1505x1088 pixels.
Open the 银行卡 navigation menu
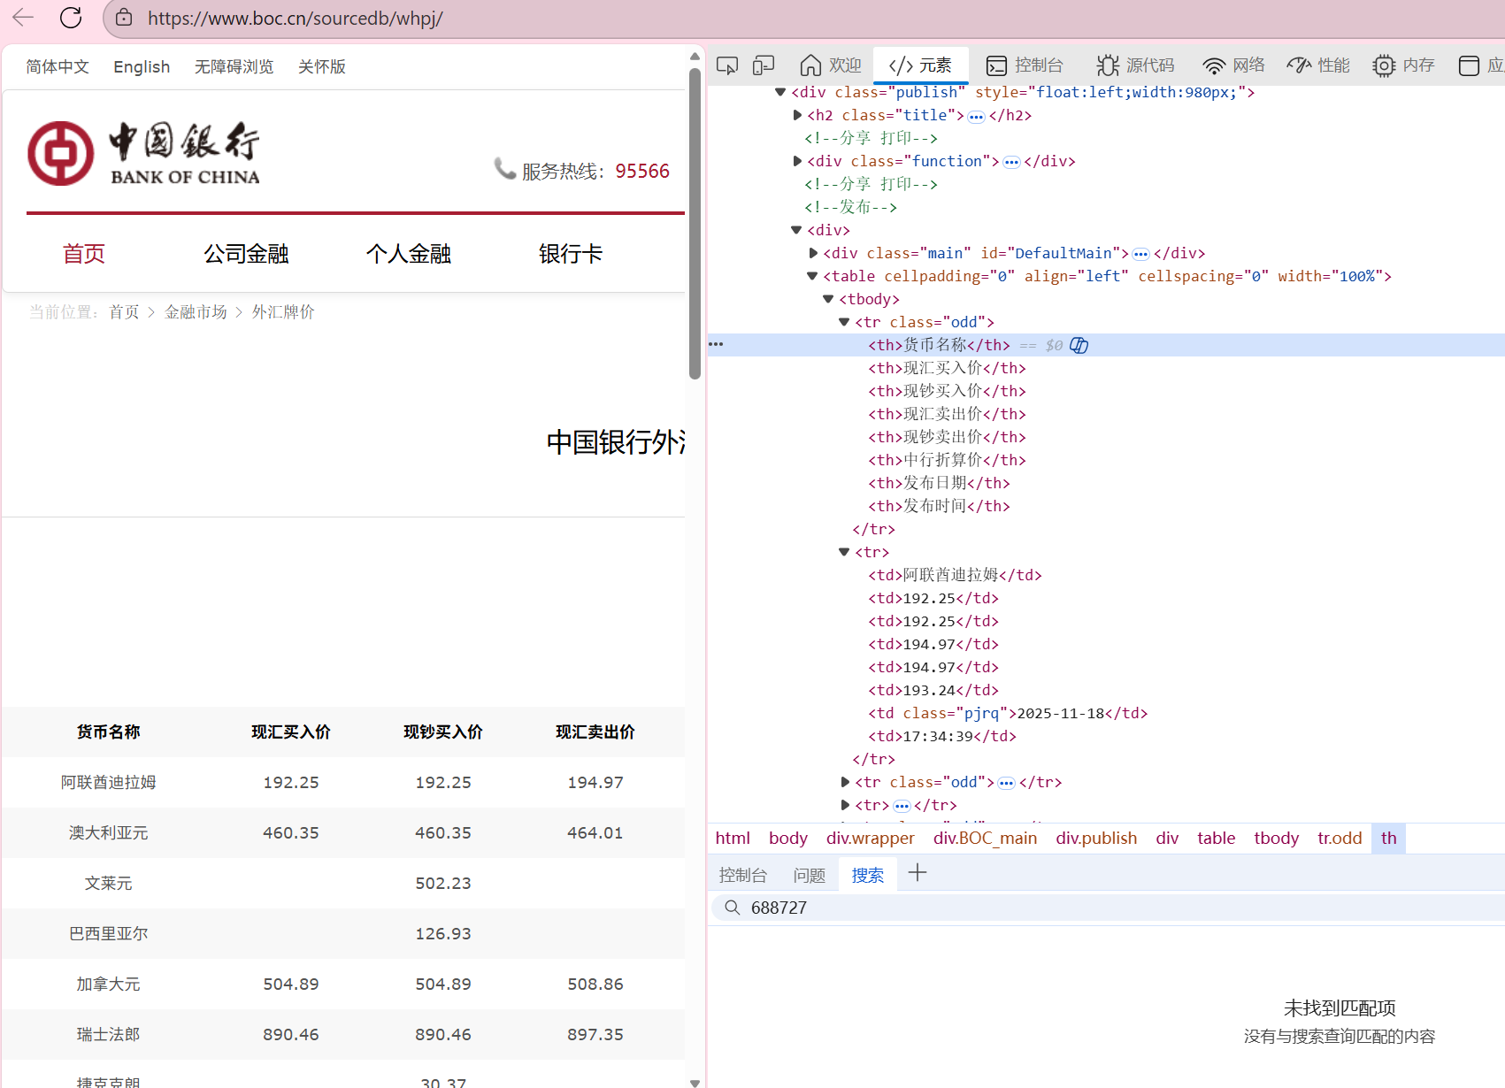coord(571,254)
